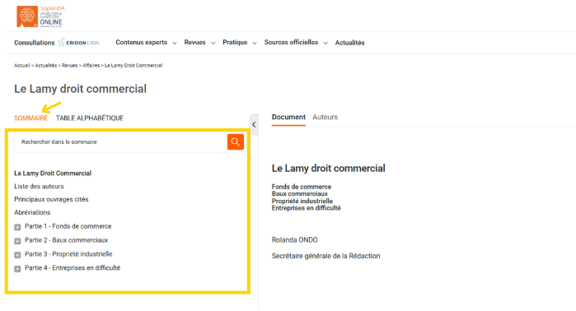Select Partie 4 - Entreprises en difficulté label
576x311 pixels.
(x=73, y=268)
